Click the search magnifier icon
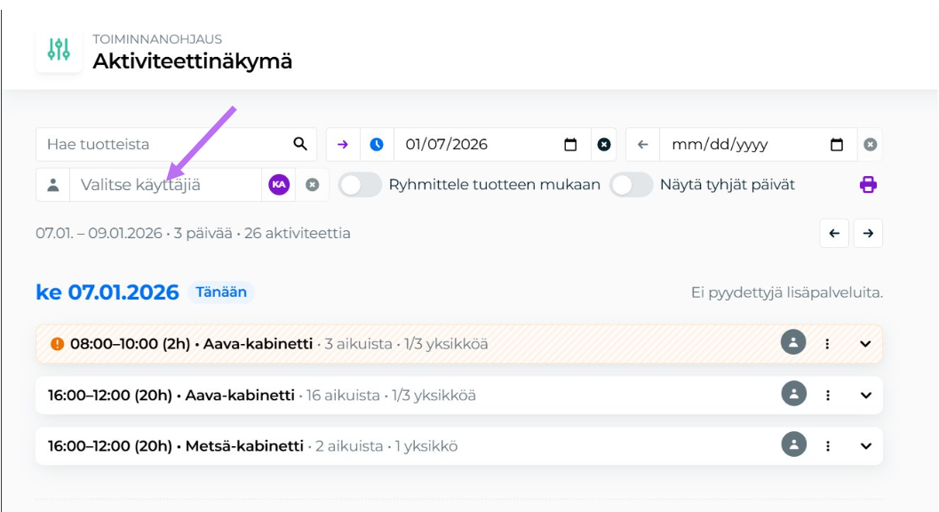Image resolution: width=939 pixels, height=512 pixels. click(x=300, y=144)
